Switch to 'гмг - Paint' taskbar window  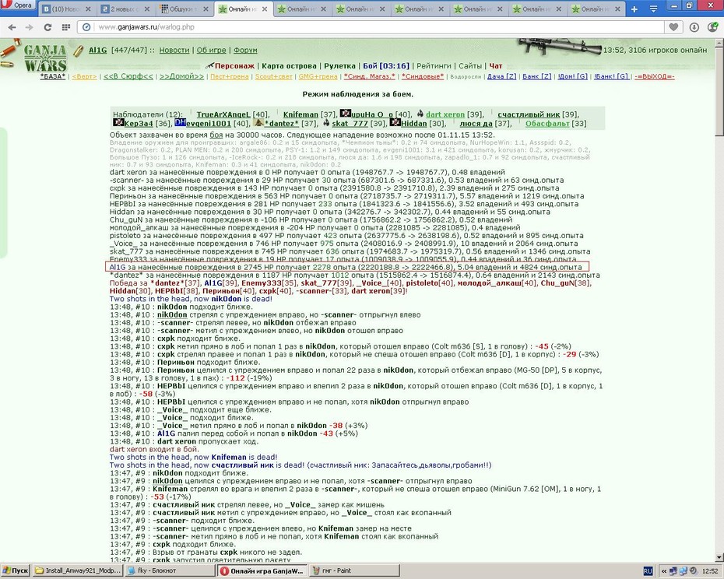pos(355,570)
